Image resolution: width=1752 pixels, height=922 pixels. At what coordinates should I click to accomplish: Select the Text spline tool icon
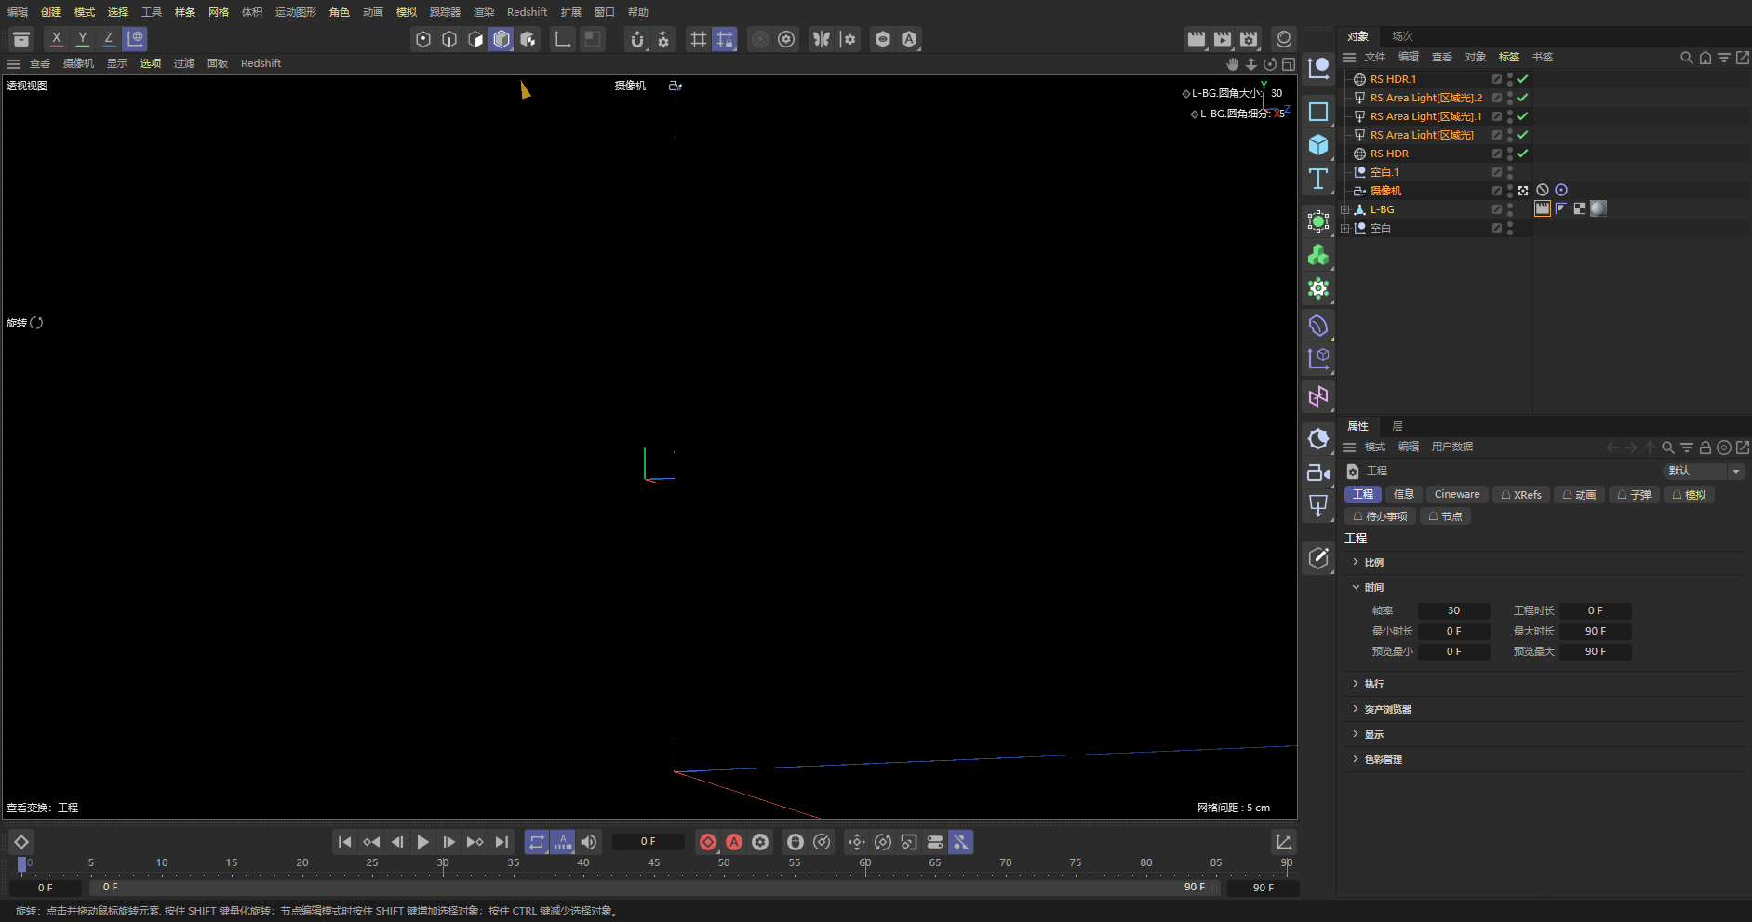click(x=1318, y=179)
